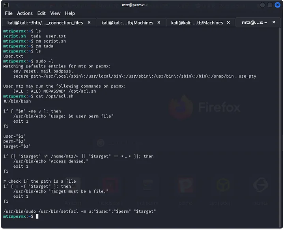Switch to the connection_files tab
The width and height of the screenshot is (284, 230).
click(x=45, y=23)
